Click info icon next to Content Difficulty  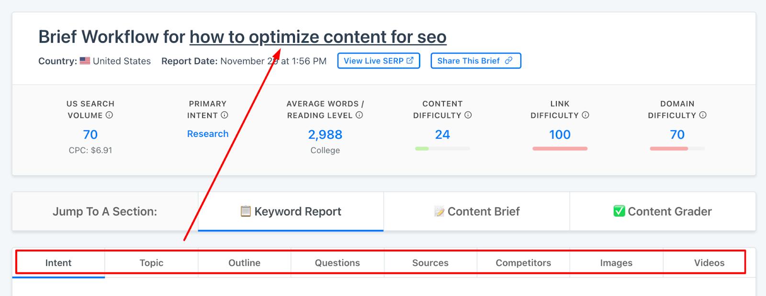tap(468, 115)
